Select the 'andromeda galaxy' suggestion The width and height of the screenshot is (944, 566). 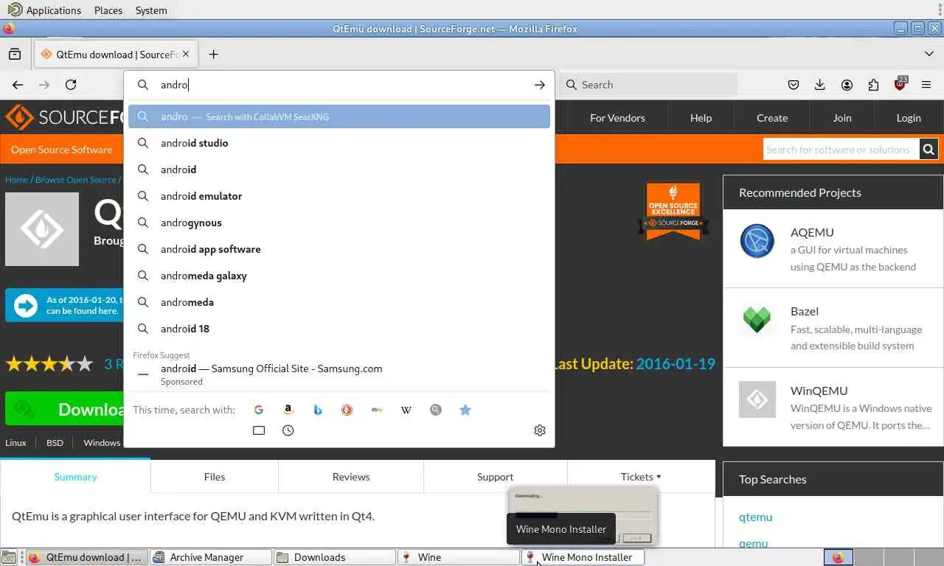[339, 276]
